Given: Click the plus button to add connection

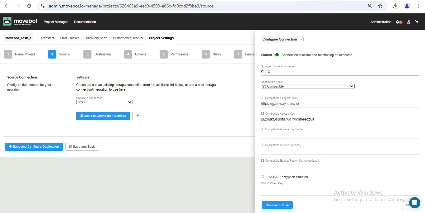Looking at the screenshot, I should click(138, 116).
